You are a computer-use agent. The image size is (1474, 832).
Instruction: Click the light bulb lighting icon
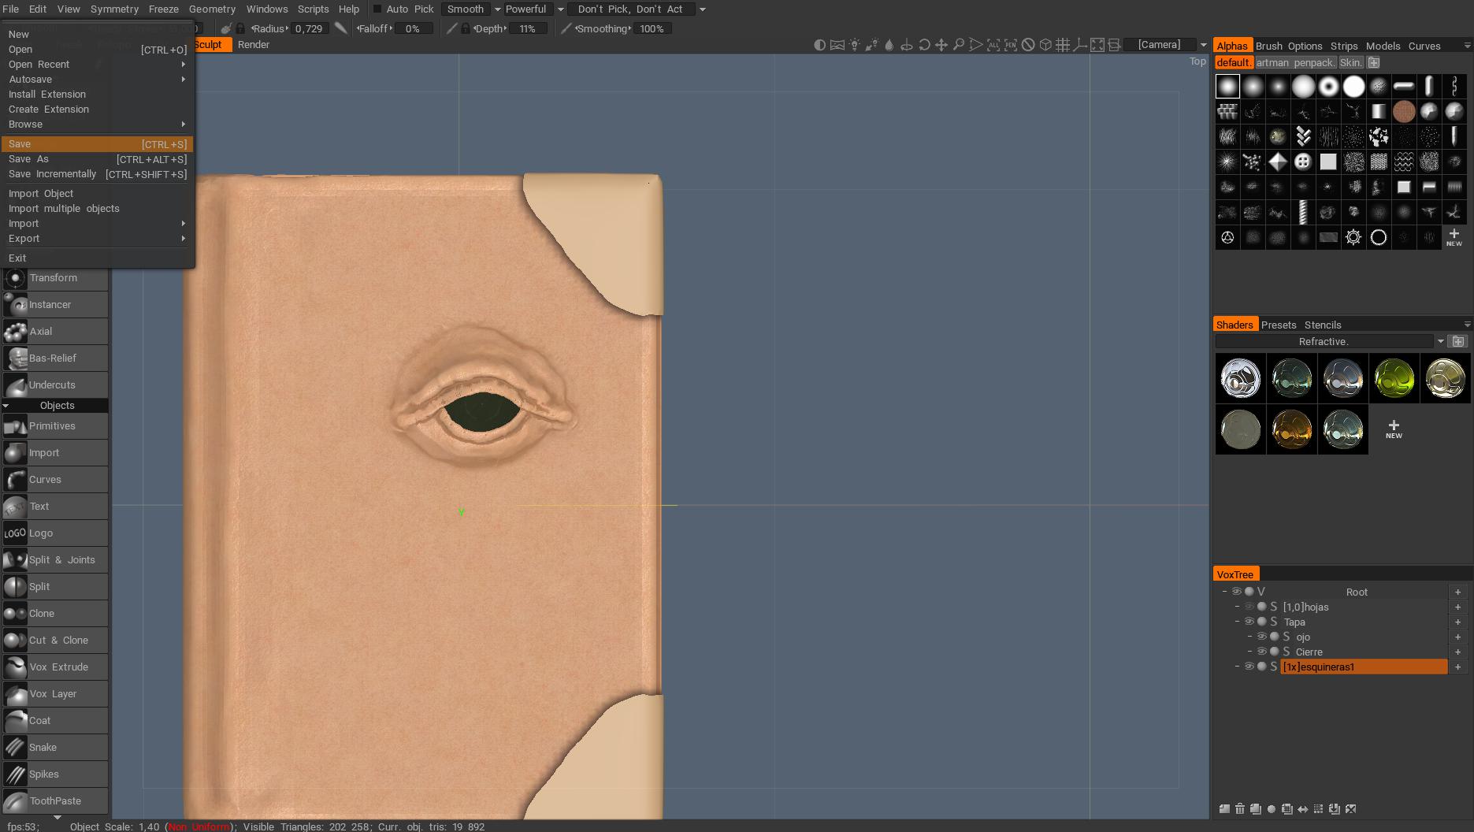tap(855, 45)
